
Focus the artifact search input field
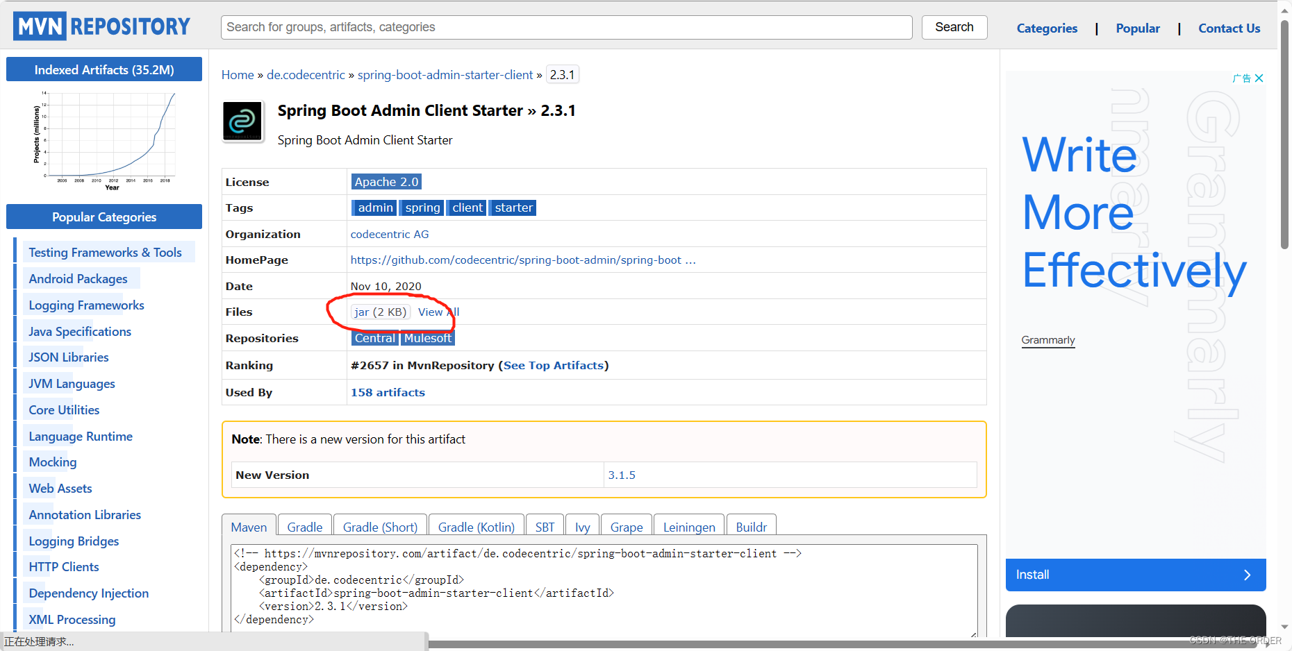(x=566, y=27)
